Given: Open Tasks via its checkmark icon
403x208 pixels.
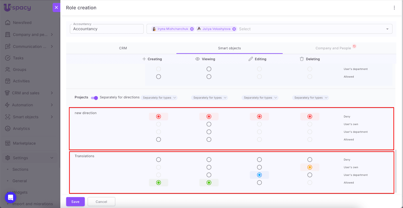Looking at the screenshot, I should click(x=8, y=58).
